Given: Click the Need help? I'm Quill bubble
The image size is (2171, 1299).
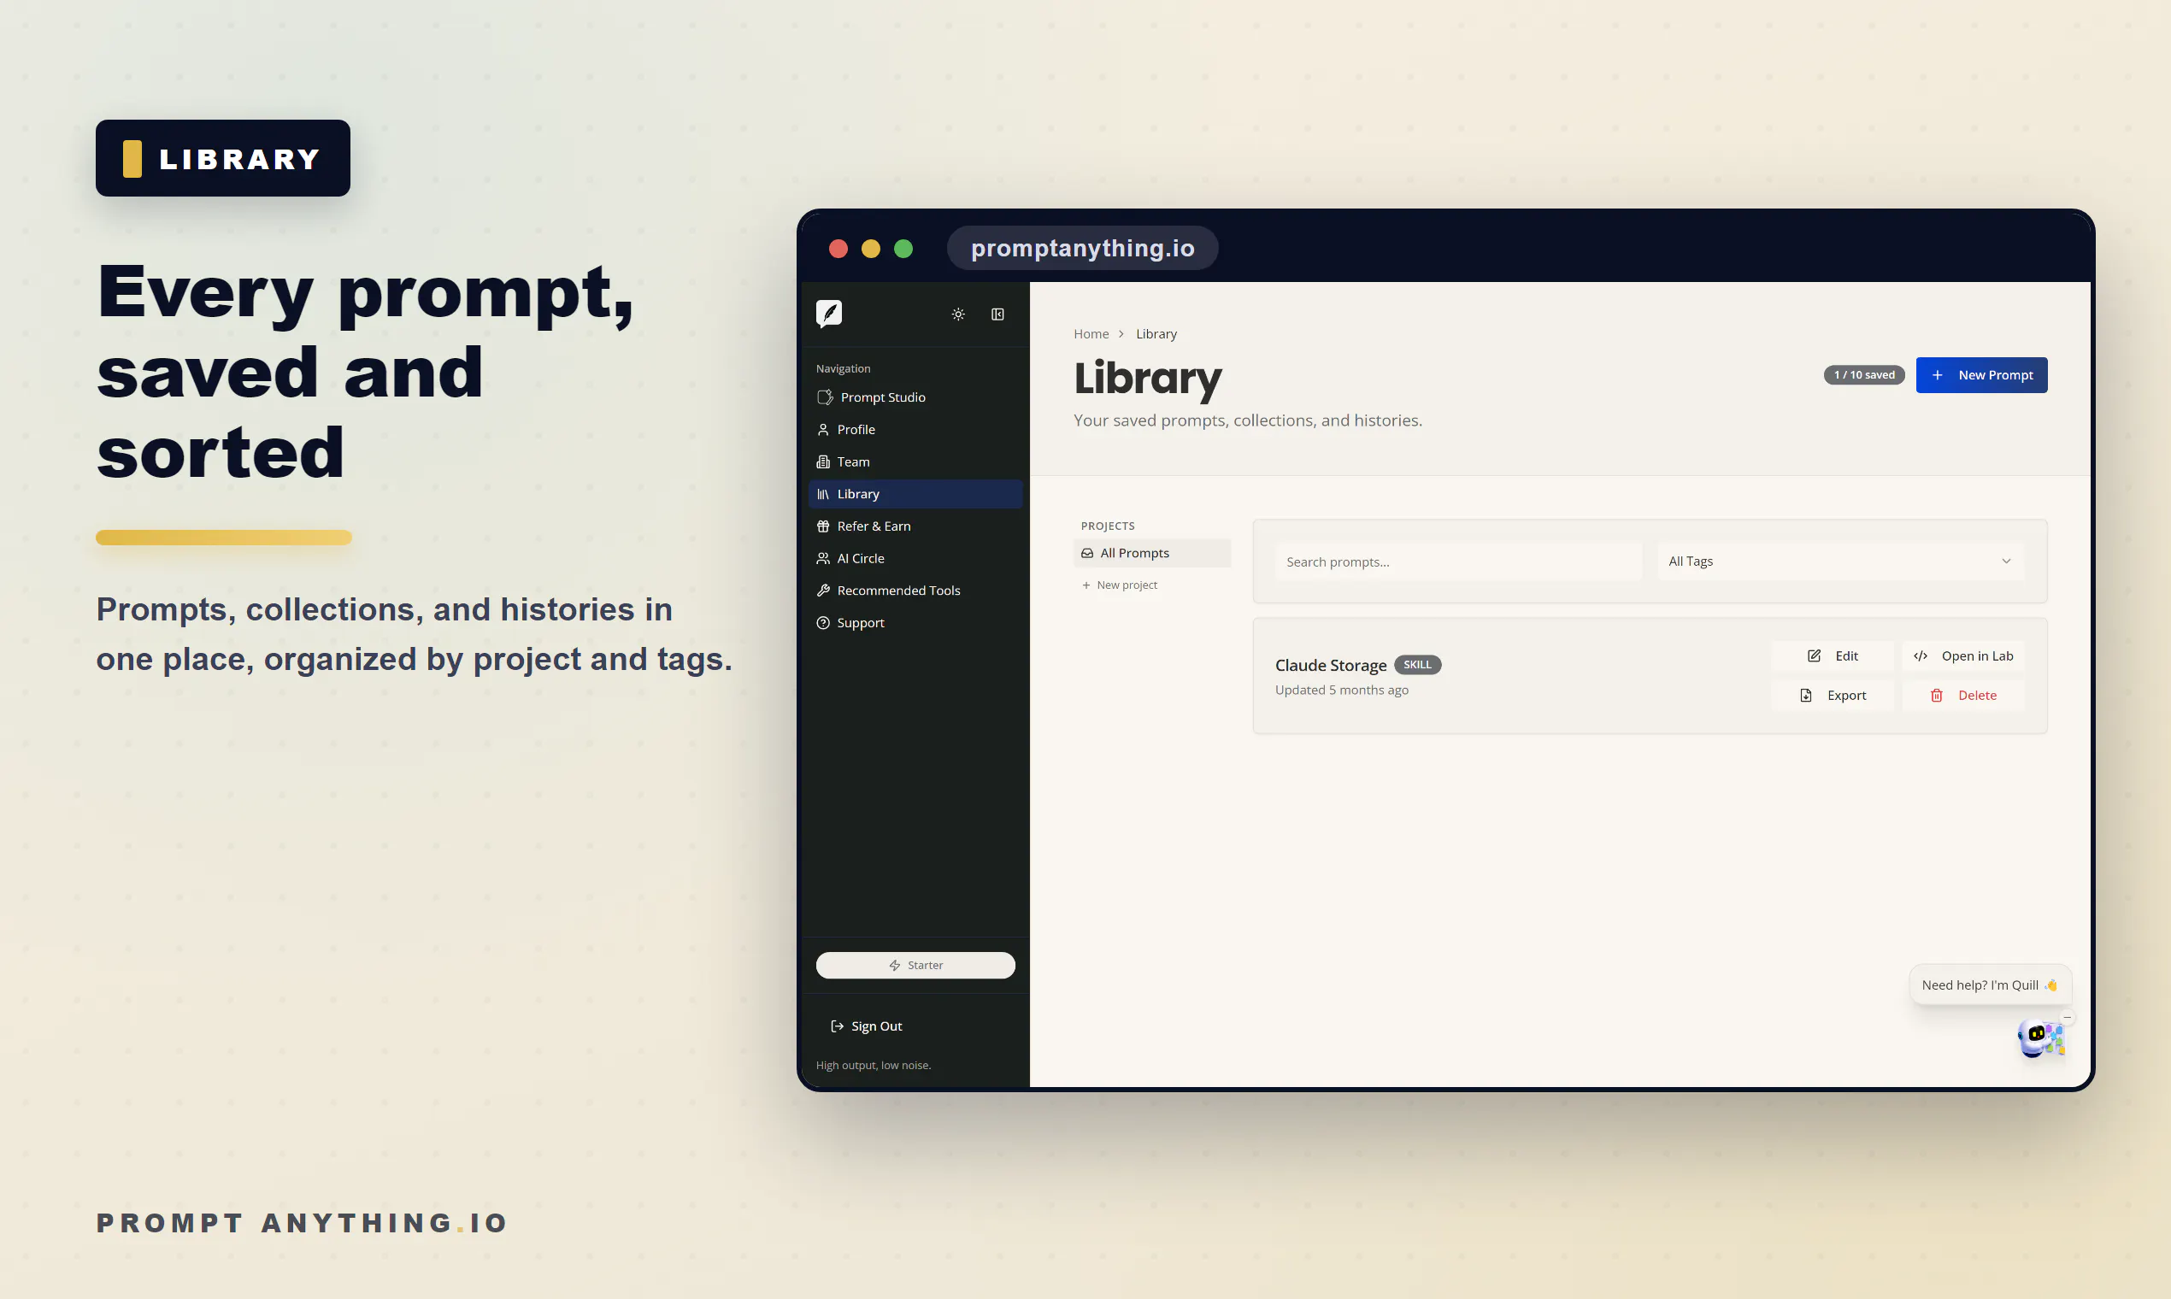Looking at the screenshot, I should [x=1989, y=985].
